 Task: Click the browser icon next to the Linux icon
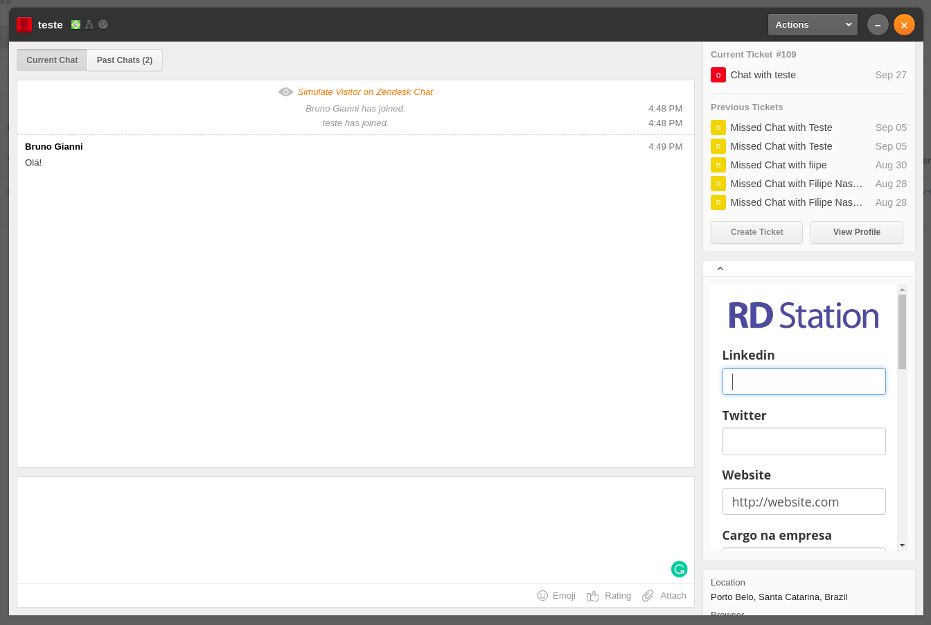pyautogui.click(x=103, y=24)
